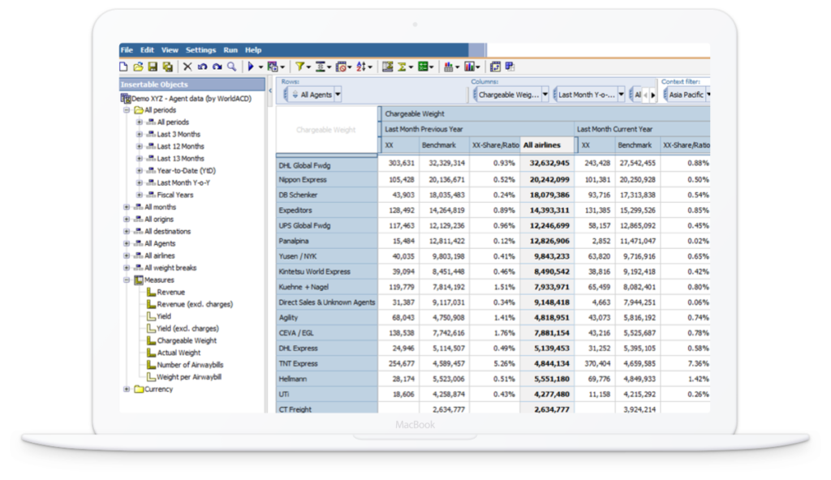The height and width of the screenshot is (480, 831).
Task: Click the yellow funnel Filter icon
Action: tap(299, 66)
